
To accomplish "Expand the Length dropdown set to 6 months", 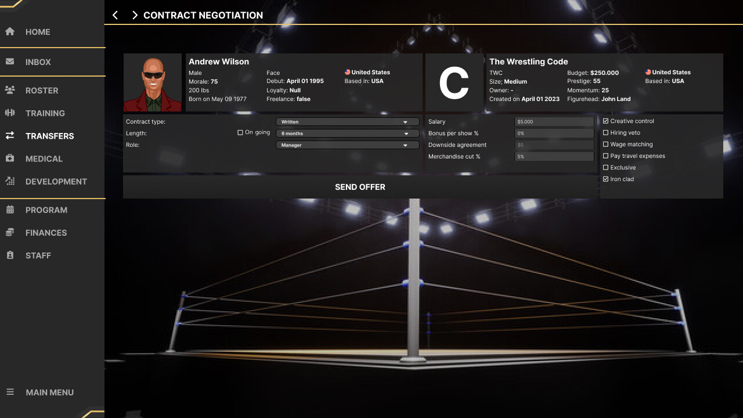I will [347, 133].
